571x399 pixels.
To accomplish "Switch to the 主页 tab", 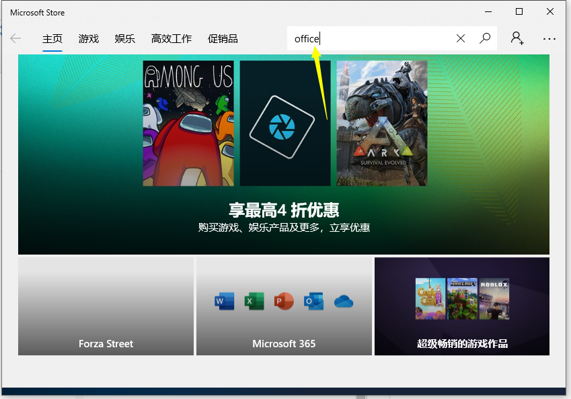I will click(x=52, y=39).
